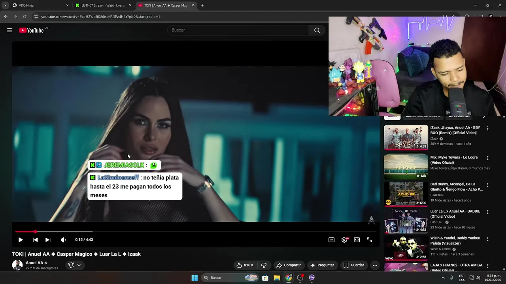
Task: Open options for the Myke Towers mix
Action: click(487, 158)
